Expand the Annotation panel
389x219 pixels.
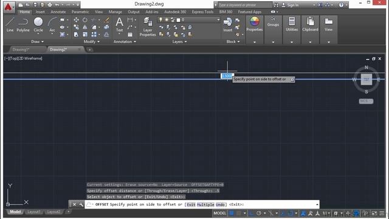point(125,41)
